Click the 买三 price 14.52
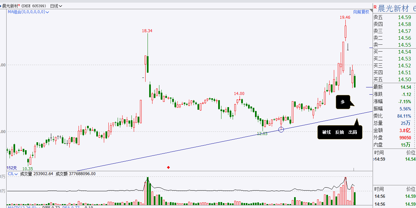Image resolution: width=416 pixels, height=208 pixels. [404, 65]
